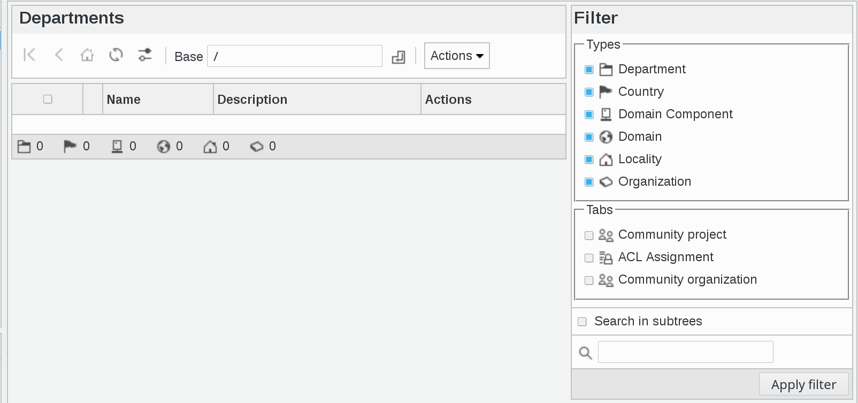Viewport: 858px width, 403px height.
Task: Click the Domain globe icon in filter Types
Action: pos(606,137)
